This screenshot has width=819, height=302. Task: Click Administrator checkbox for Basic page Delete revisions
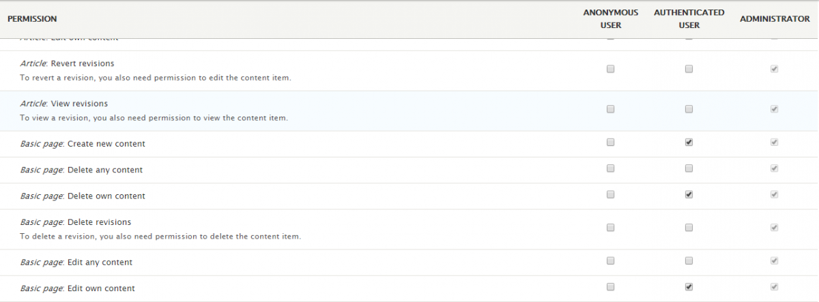(x=775, y=228)
